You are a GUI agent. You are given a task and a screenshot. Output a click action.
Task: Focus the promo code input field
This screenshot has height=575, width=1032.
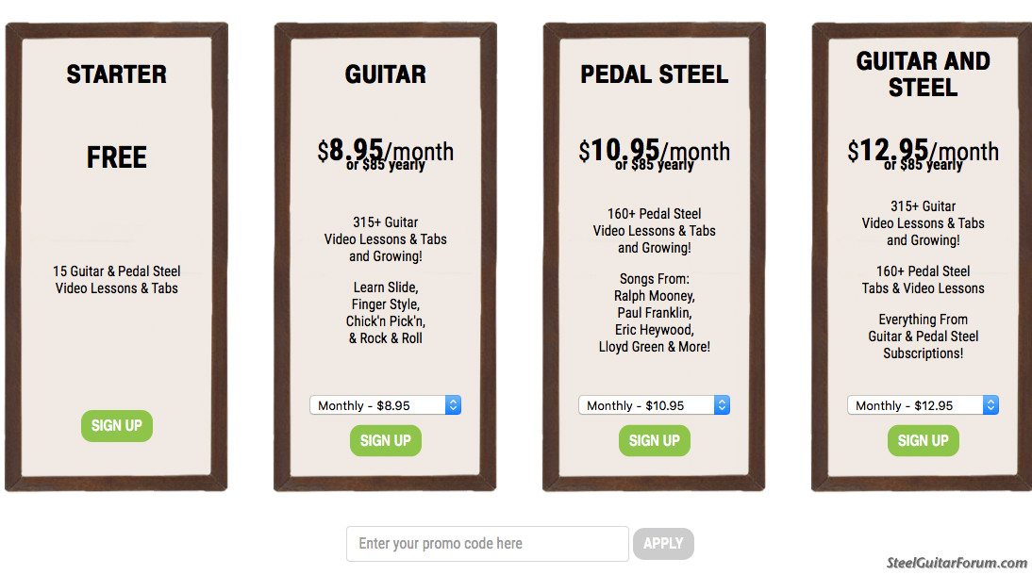pos(487,543)
